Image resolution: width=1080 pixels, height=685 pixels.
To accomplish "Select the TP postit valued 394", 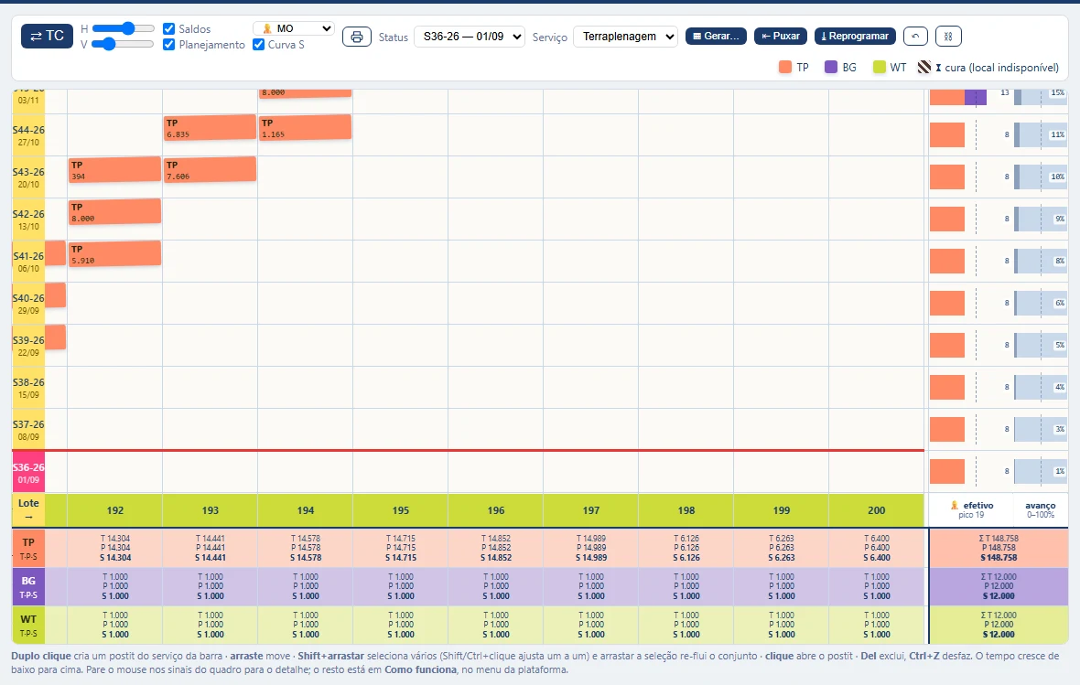I will coord(114,170).
